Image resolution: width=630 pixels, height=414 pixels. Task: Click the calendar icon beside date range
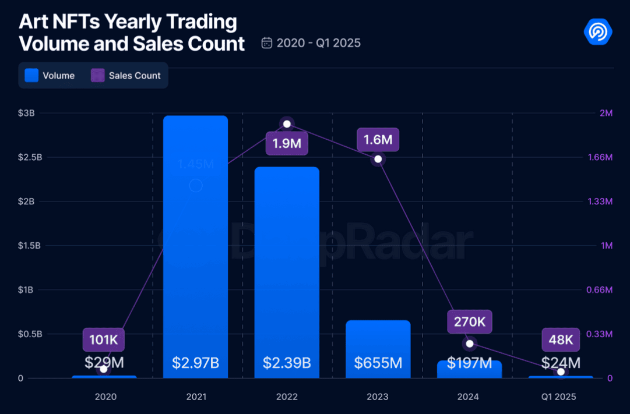[268, 43]
